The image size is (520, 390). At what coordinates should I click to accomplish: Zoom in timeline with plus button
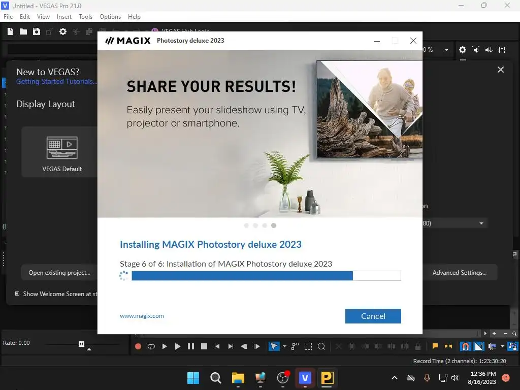494,334
